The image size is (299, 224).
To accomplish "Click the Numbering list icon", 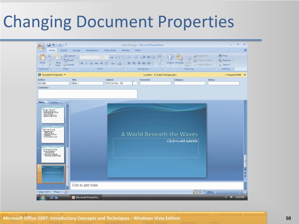I will click(136, 57).
